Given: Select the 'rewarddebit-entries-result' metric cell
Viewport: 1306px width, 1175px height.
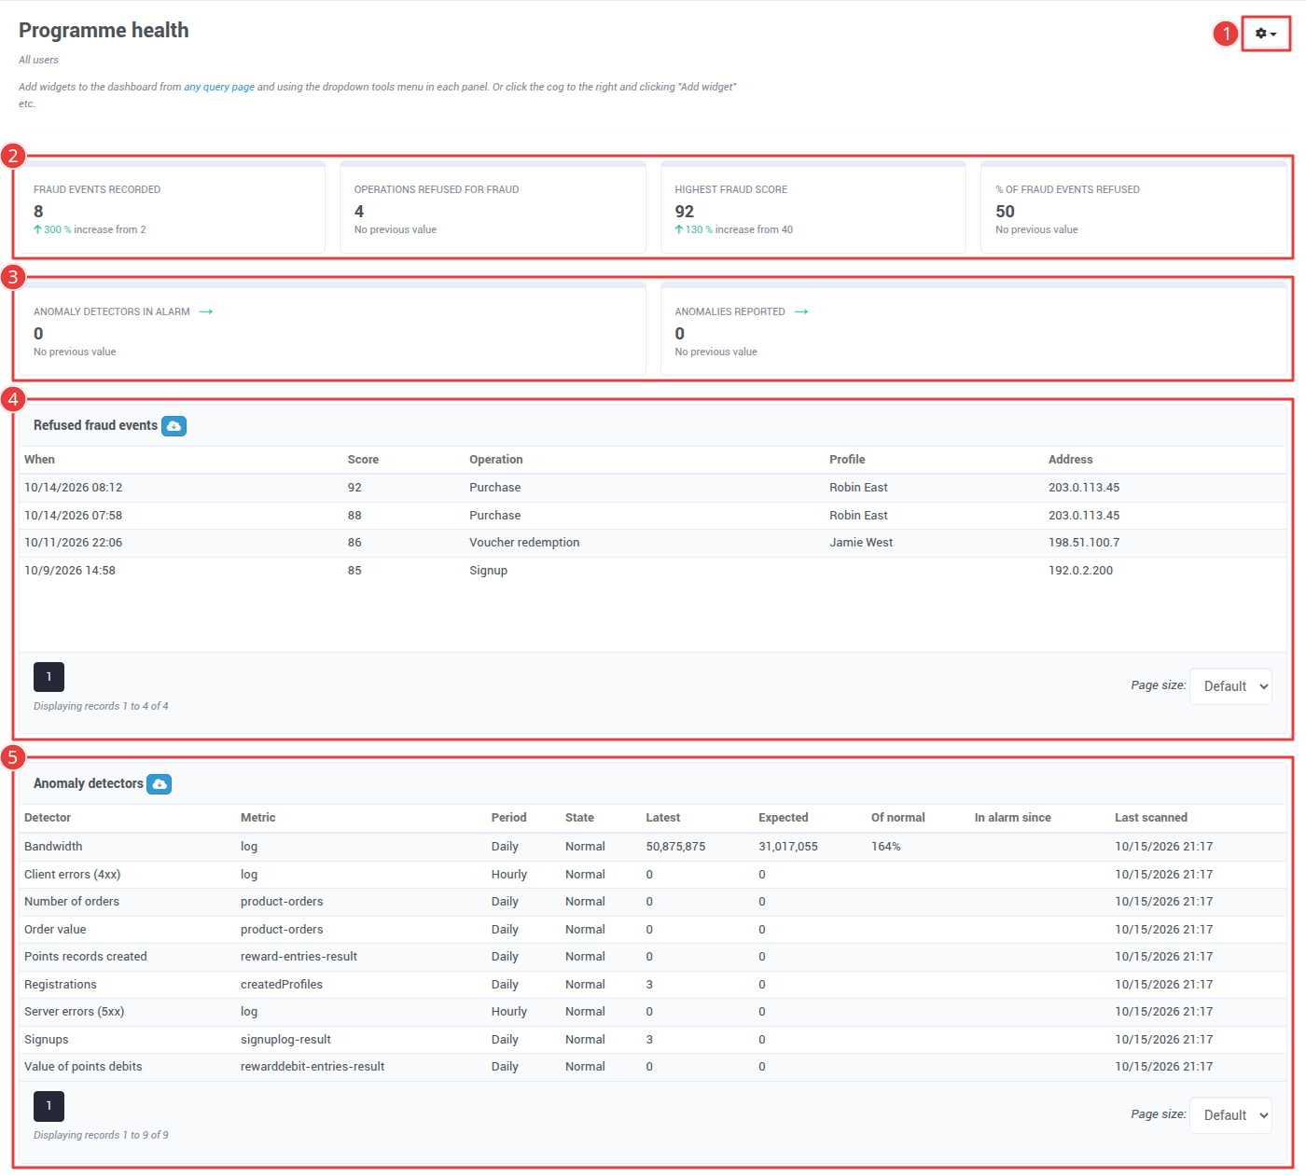Looking at the screenshot, I should [x=313, y=1067].
